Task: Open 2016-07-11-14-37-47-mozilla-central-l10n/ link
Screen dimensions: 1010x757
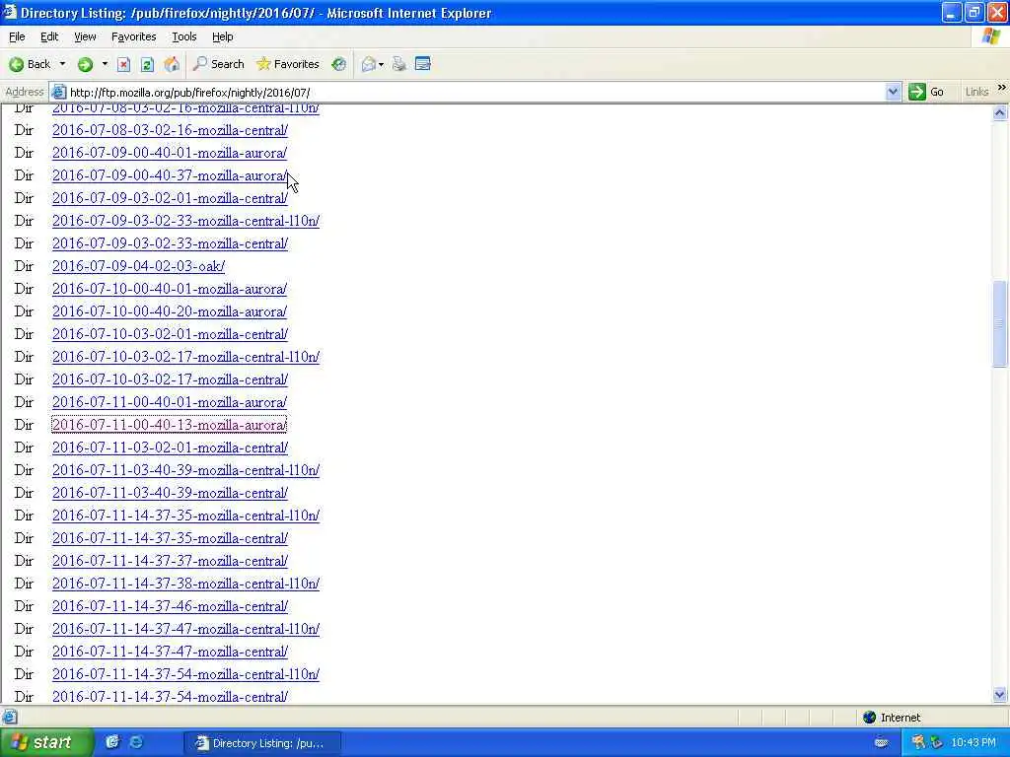Action: click(x=185, y=629)
